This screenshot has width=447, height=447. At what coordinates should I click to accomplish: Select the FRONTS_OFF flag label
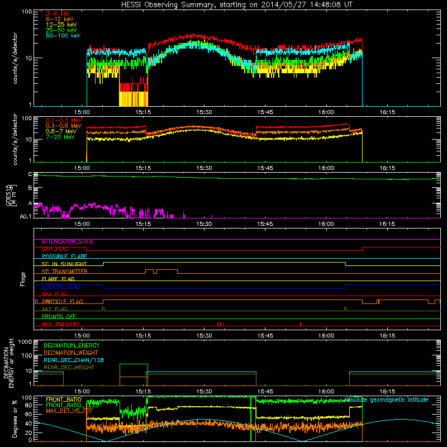point(59,317)
